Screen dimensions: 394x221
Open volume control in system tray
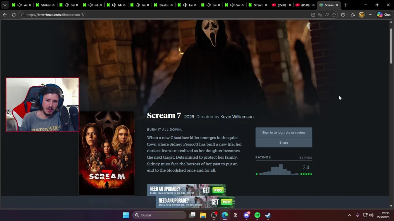click(371, 215)
